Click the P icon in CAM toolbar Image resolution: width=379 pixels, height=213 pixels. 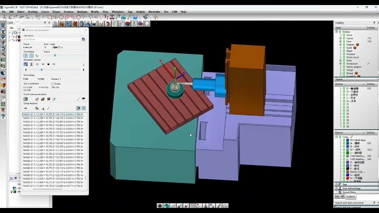147,24
